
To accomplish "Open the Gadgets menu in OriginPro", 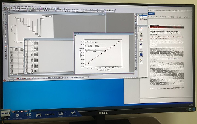I will 34,7.
